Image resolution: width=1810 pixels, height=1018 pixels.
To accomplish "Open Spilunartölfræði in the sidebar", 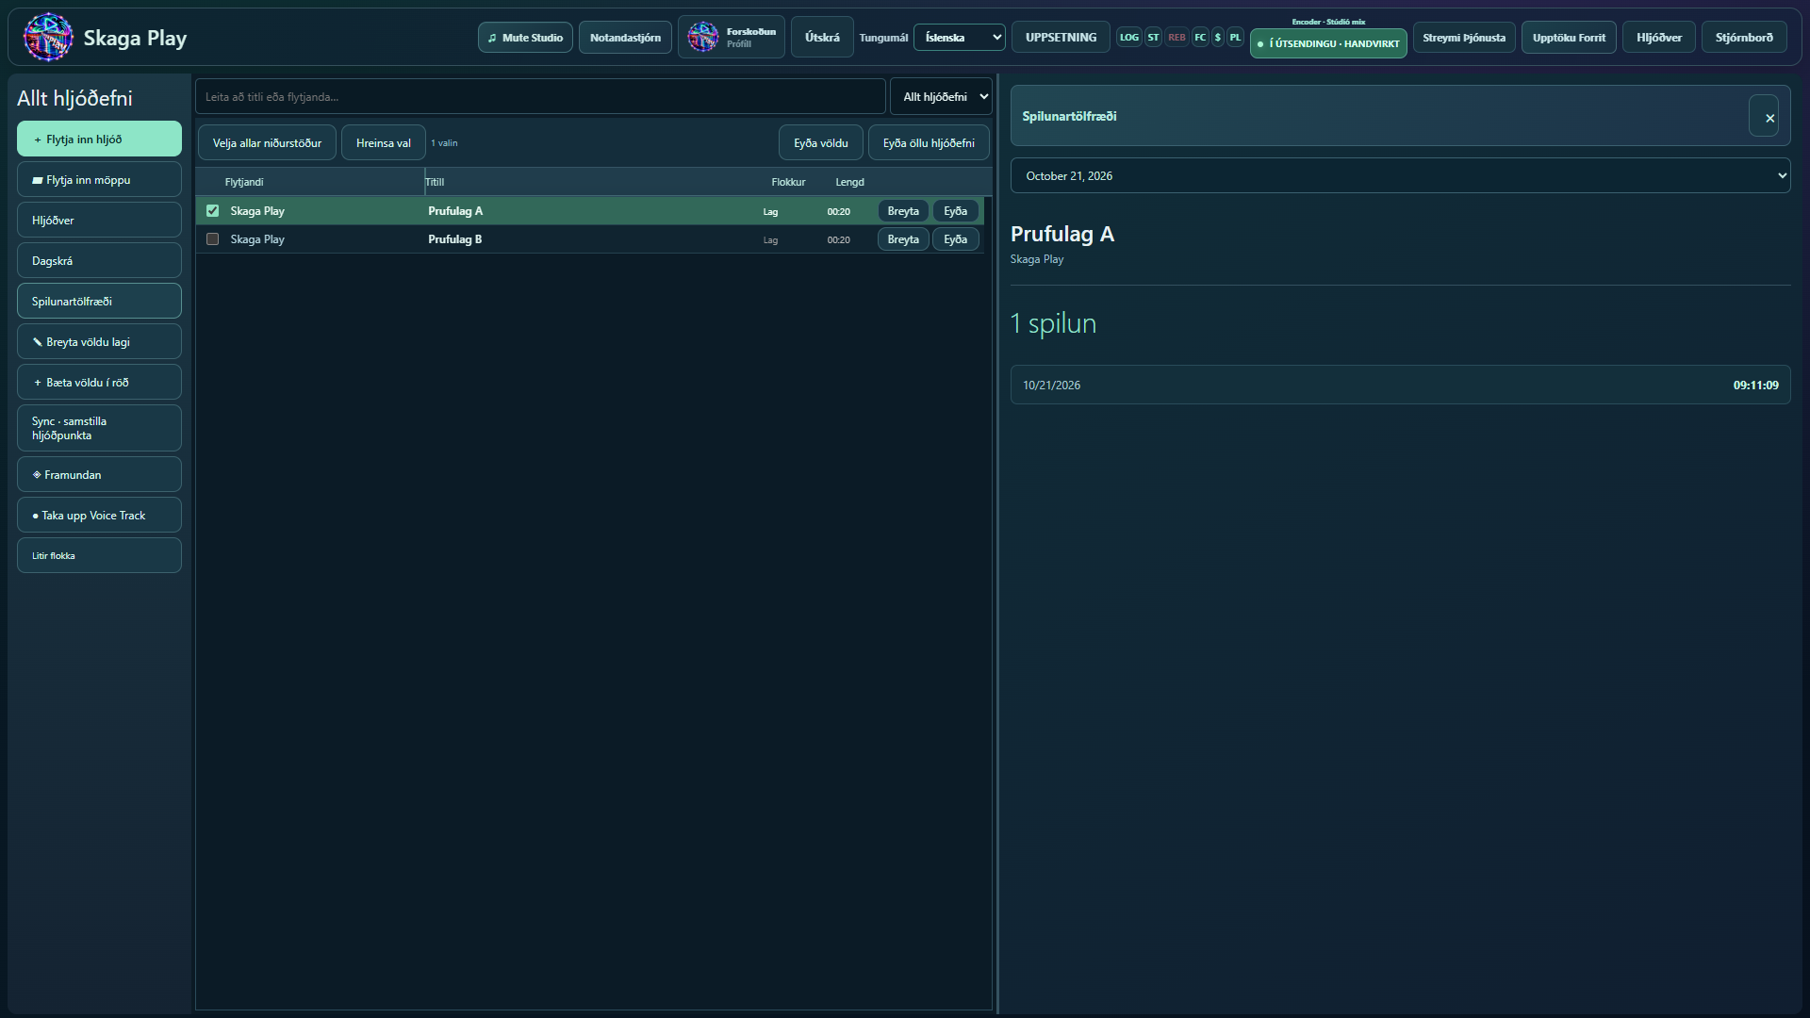I will 99,301.
